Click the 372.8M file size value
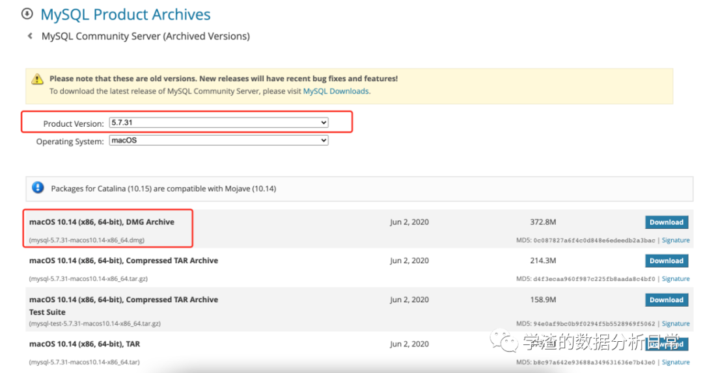The width and height of the screenshot is (703, 373). (543, 222)
